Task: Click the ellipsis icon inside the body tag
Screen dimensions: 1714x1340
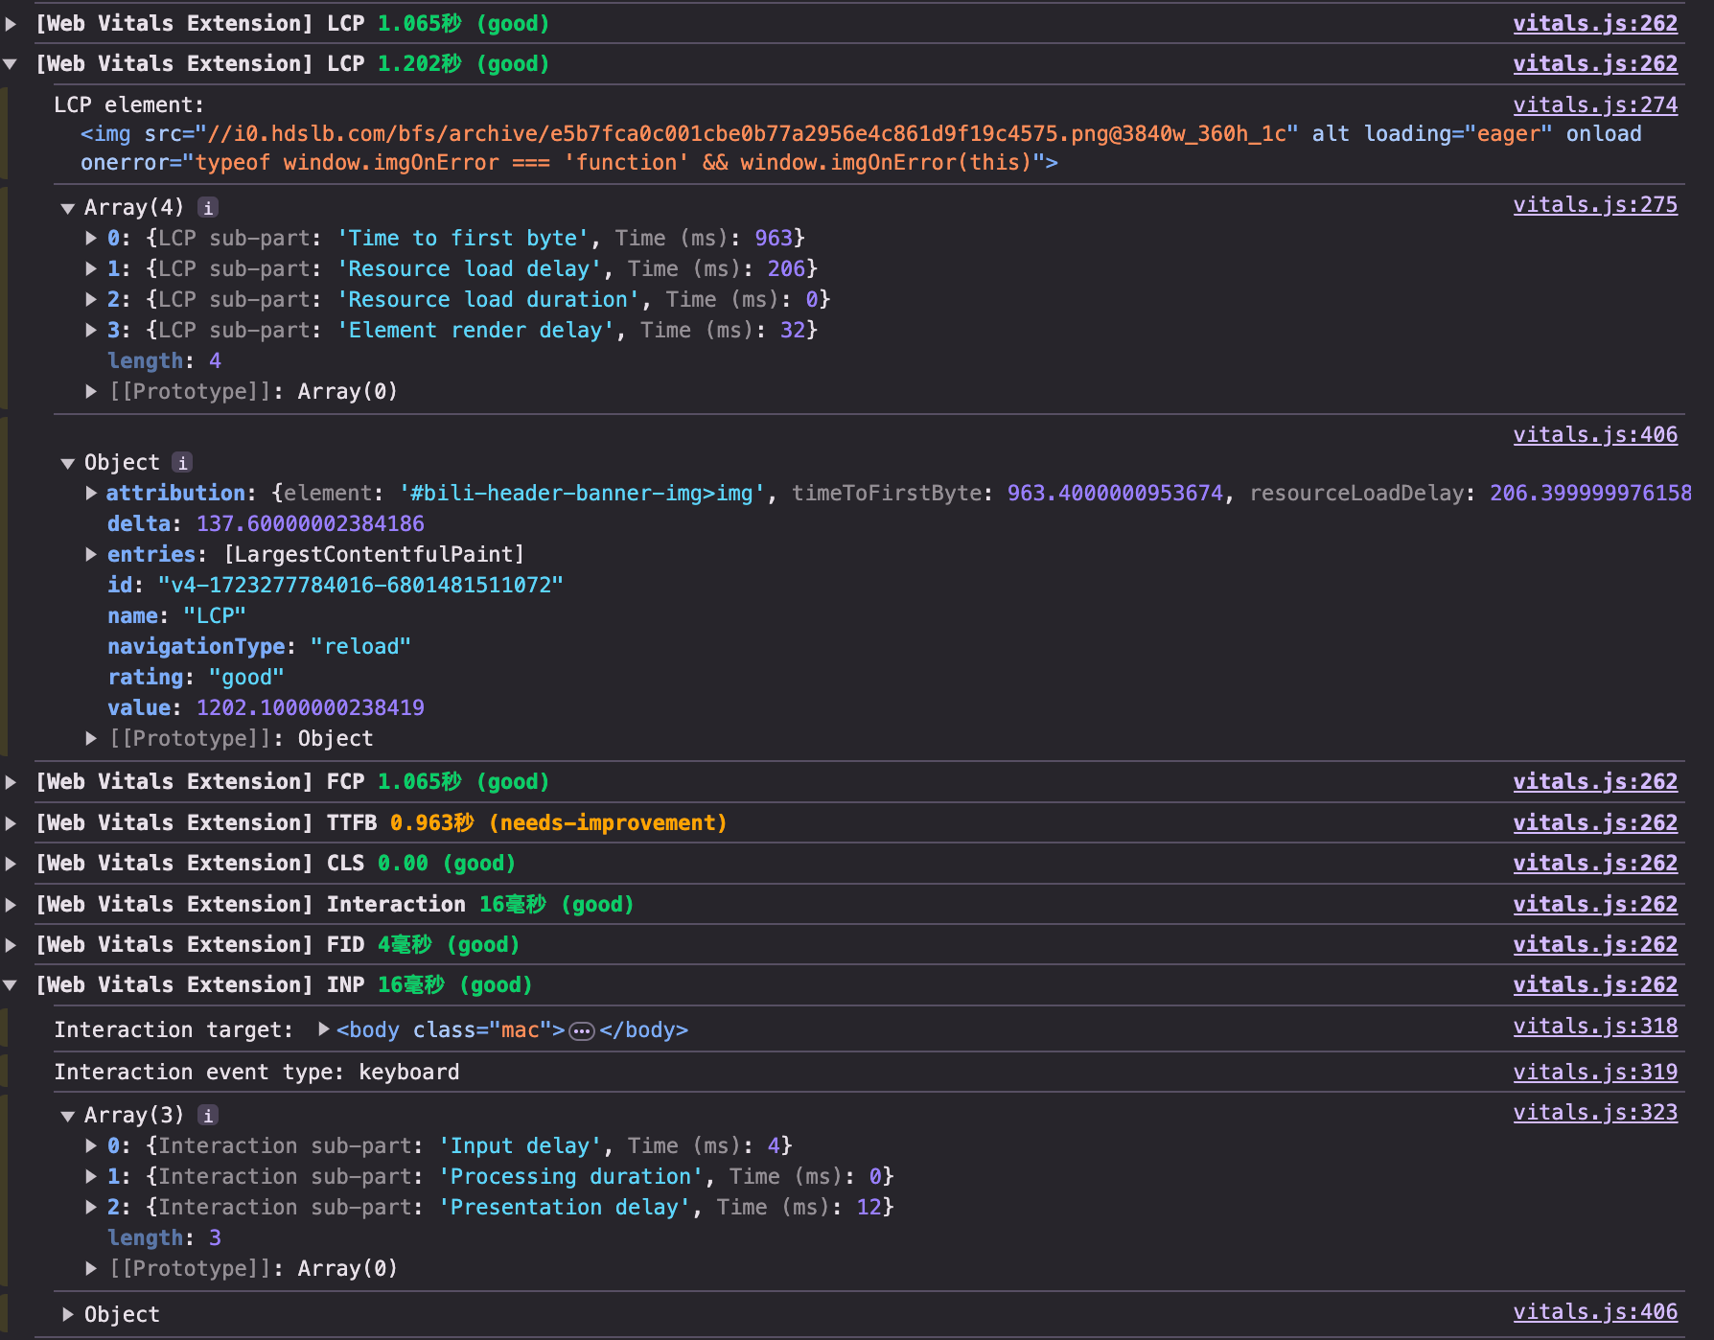Action: click(581, 1031)
